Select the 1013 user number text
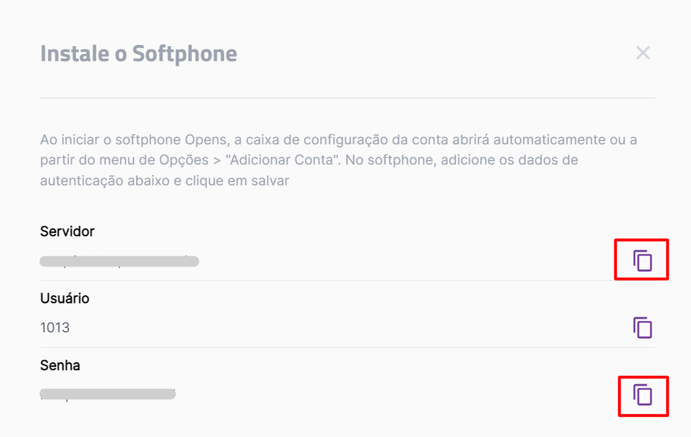691x437 pixels. pyautogui.click(x=55, y=328)
